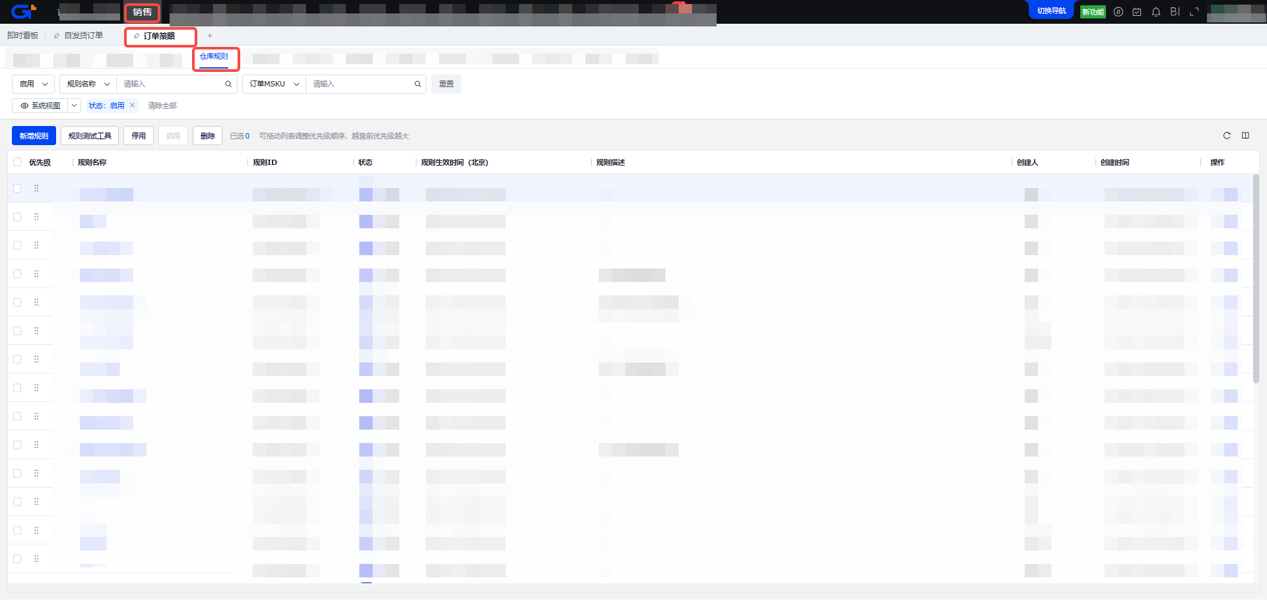This screenshot has width=1267, height=601.
Task: Toggle fullscreen mode icon
Action: click(x=1194, y=12)
